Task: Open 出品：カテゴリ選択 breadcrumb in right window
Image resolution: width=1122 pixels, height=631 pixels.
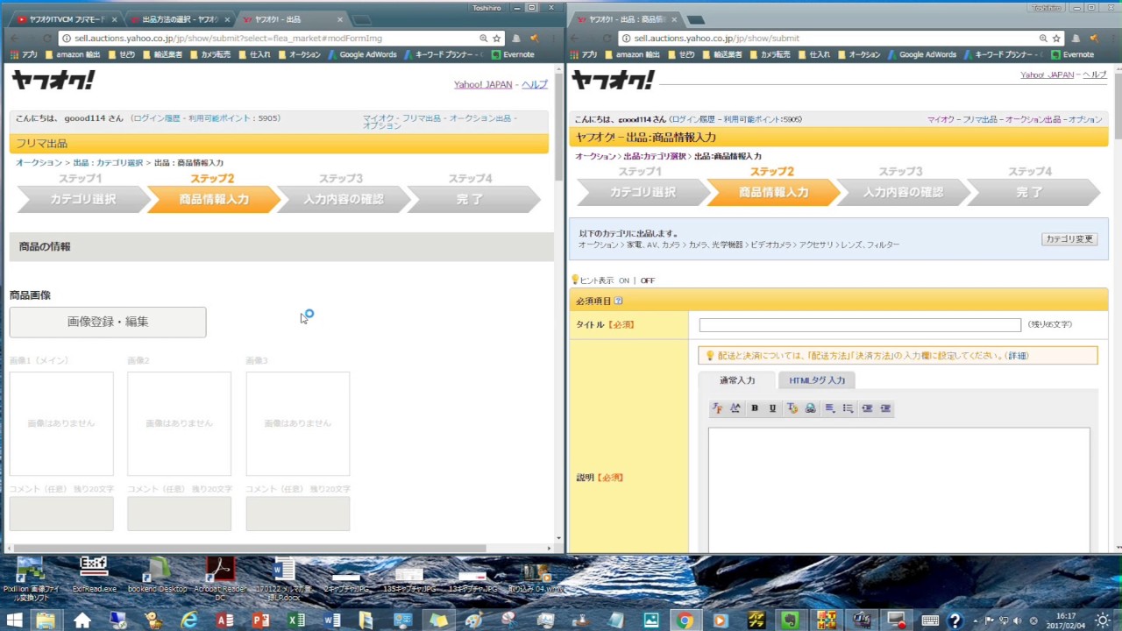Action: 655,156
